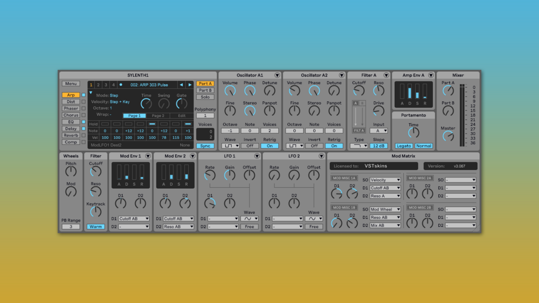Open Filter A Input dropdown
Screen dimensions: 539x303
[x=379, y=131]
